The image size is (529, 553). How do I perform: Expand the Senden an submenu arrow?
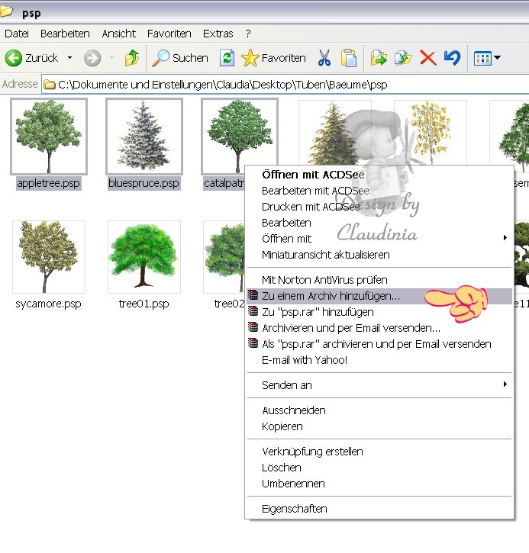click(505, 384)
